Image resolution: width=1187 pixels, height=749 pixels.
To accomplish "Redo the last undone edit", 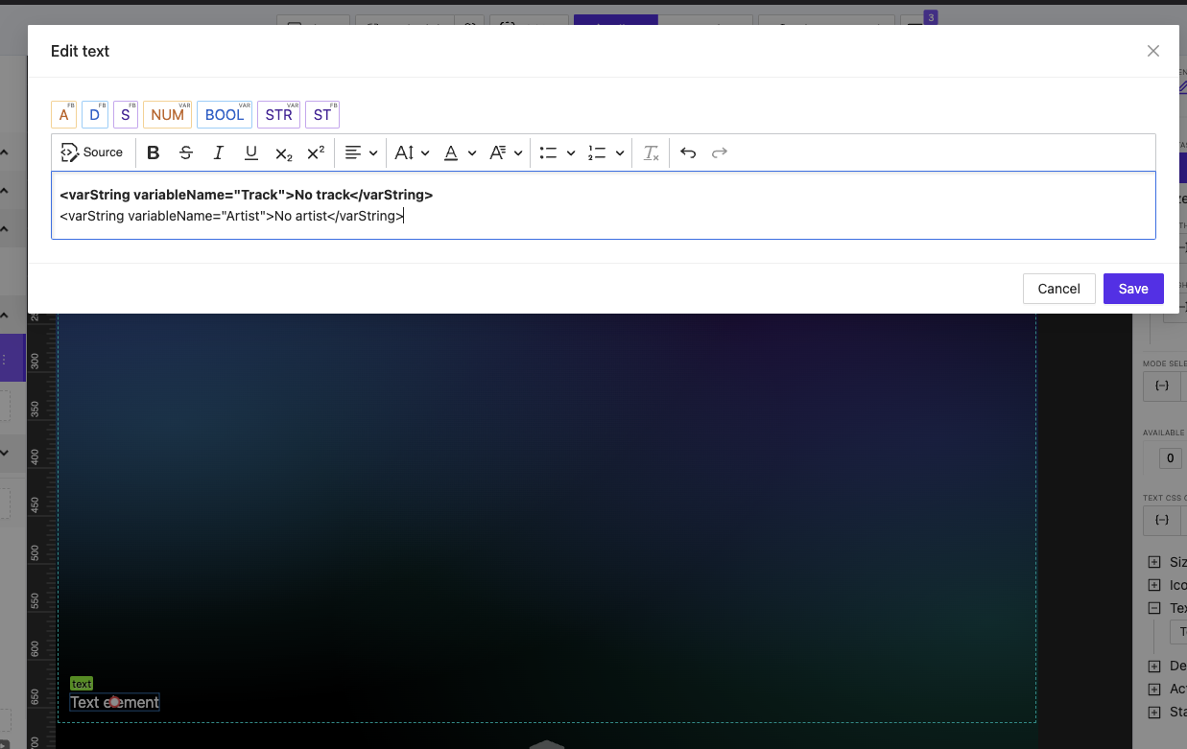I will [720, 152].
